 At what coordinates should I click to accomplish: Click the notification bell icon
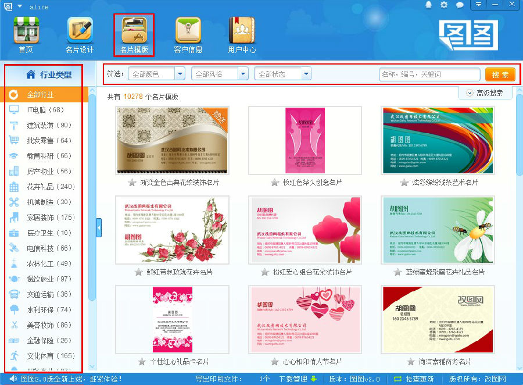429,5
